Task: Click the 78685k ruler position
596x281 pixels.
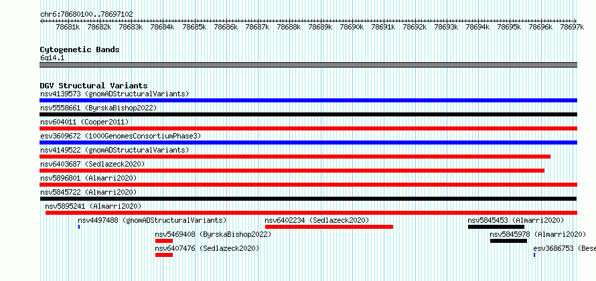Action: [x=194, y=27]
